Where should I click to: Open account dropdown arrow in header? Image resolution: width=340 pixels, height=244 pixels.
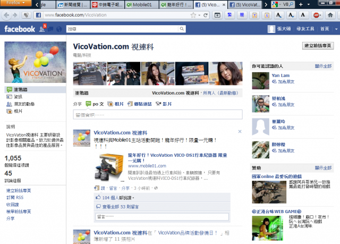[x=336, y=29]
